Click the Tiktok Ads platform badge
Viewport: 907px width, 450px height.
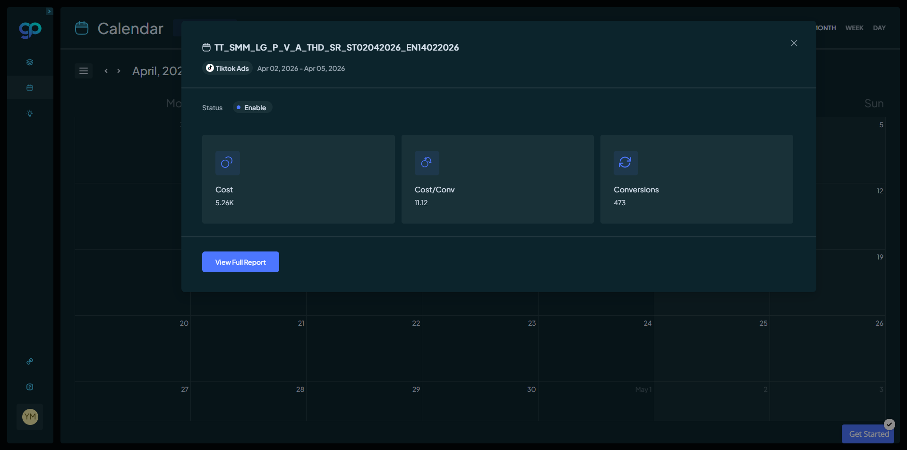228,68
